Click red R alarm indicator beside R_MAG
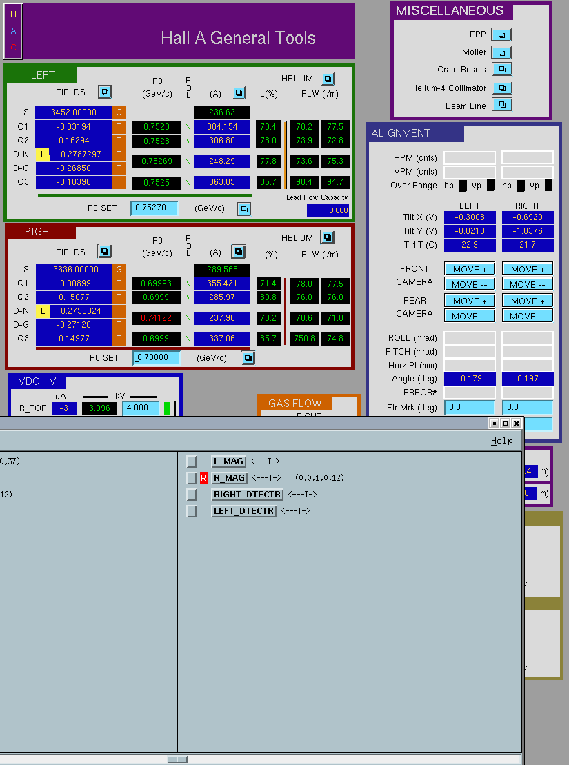Viewport: 569px width, 765px height. click(x=203, y=477)
